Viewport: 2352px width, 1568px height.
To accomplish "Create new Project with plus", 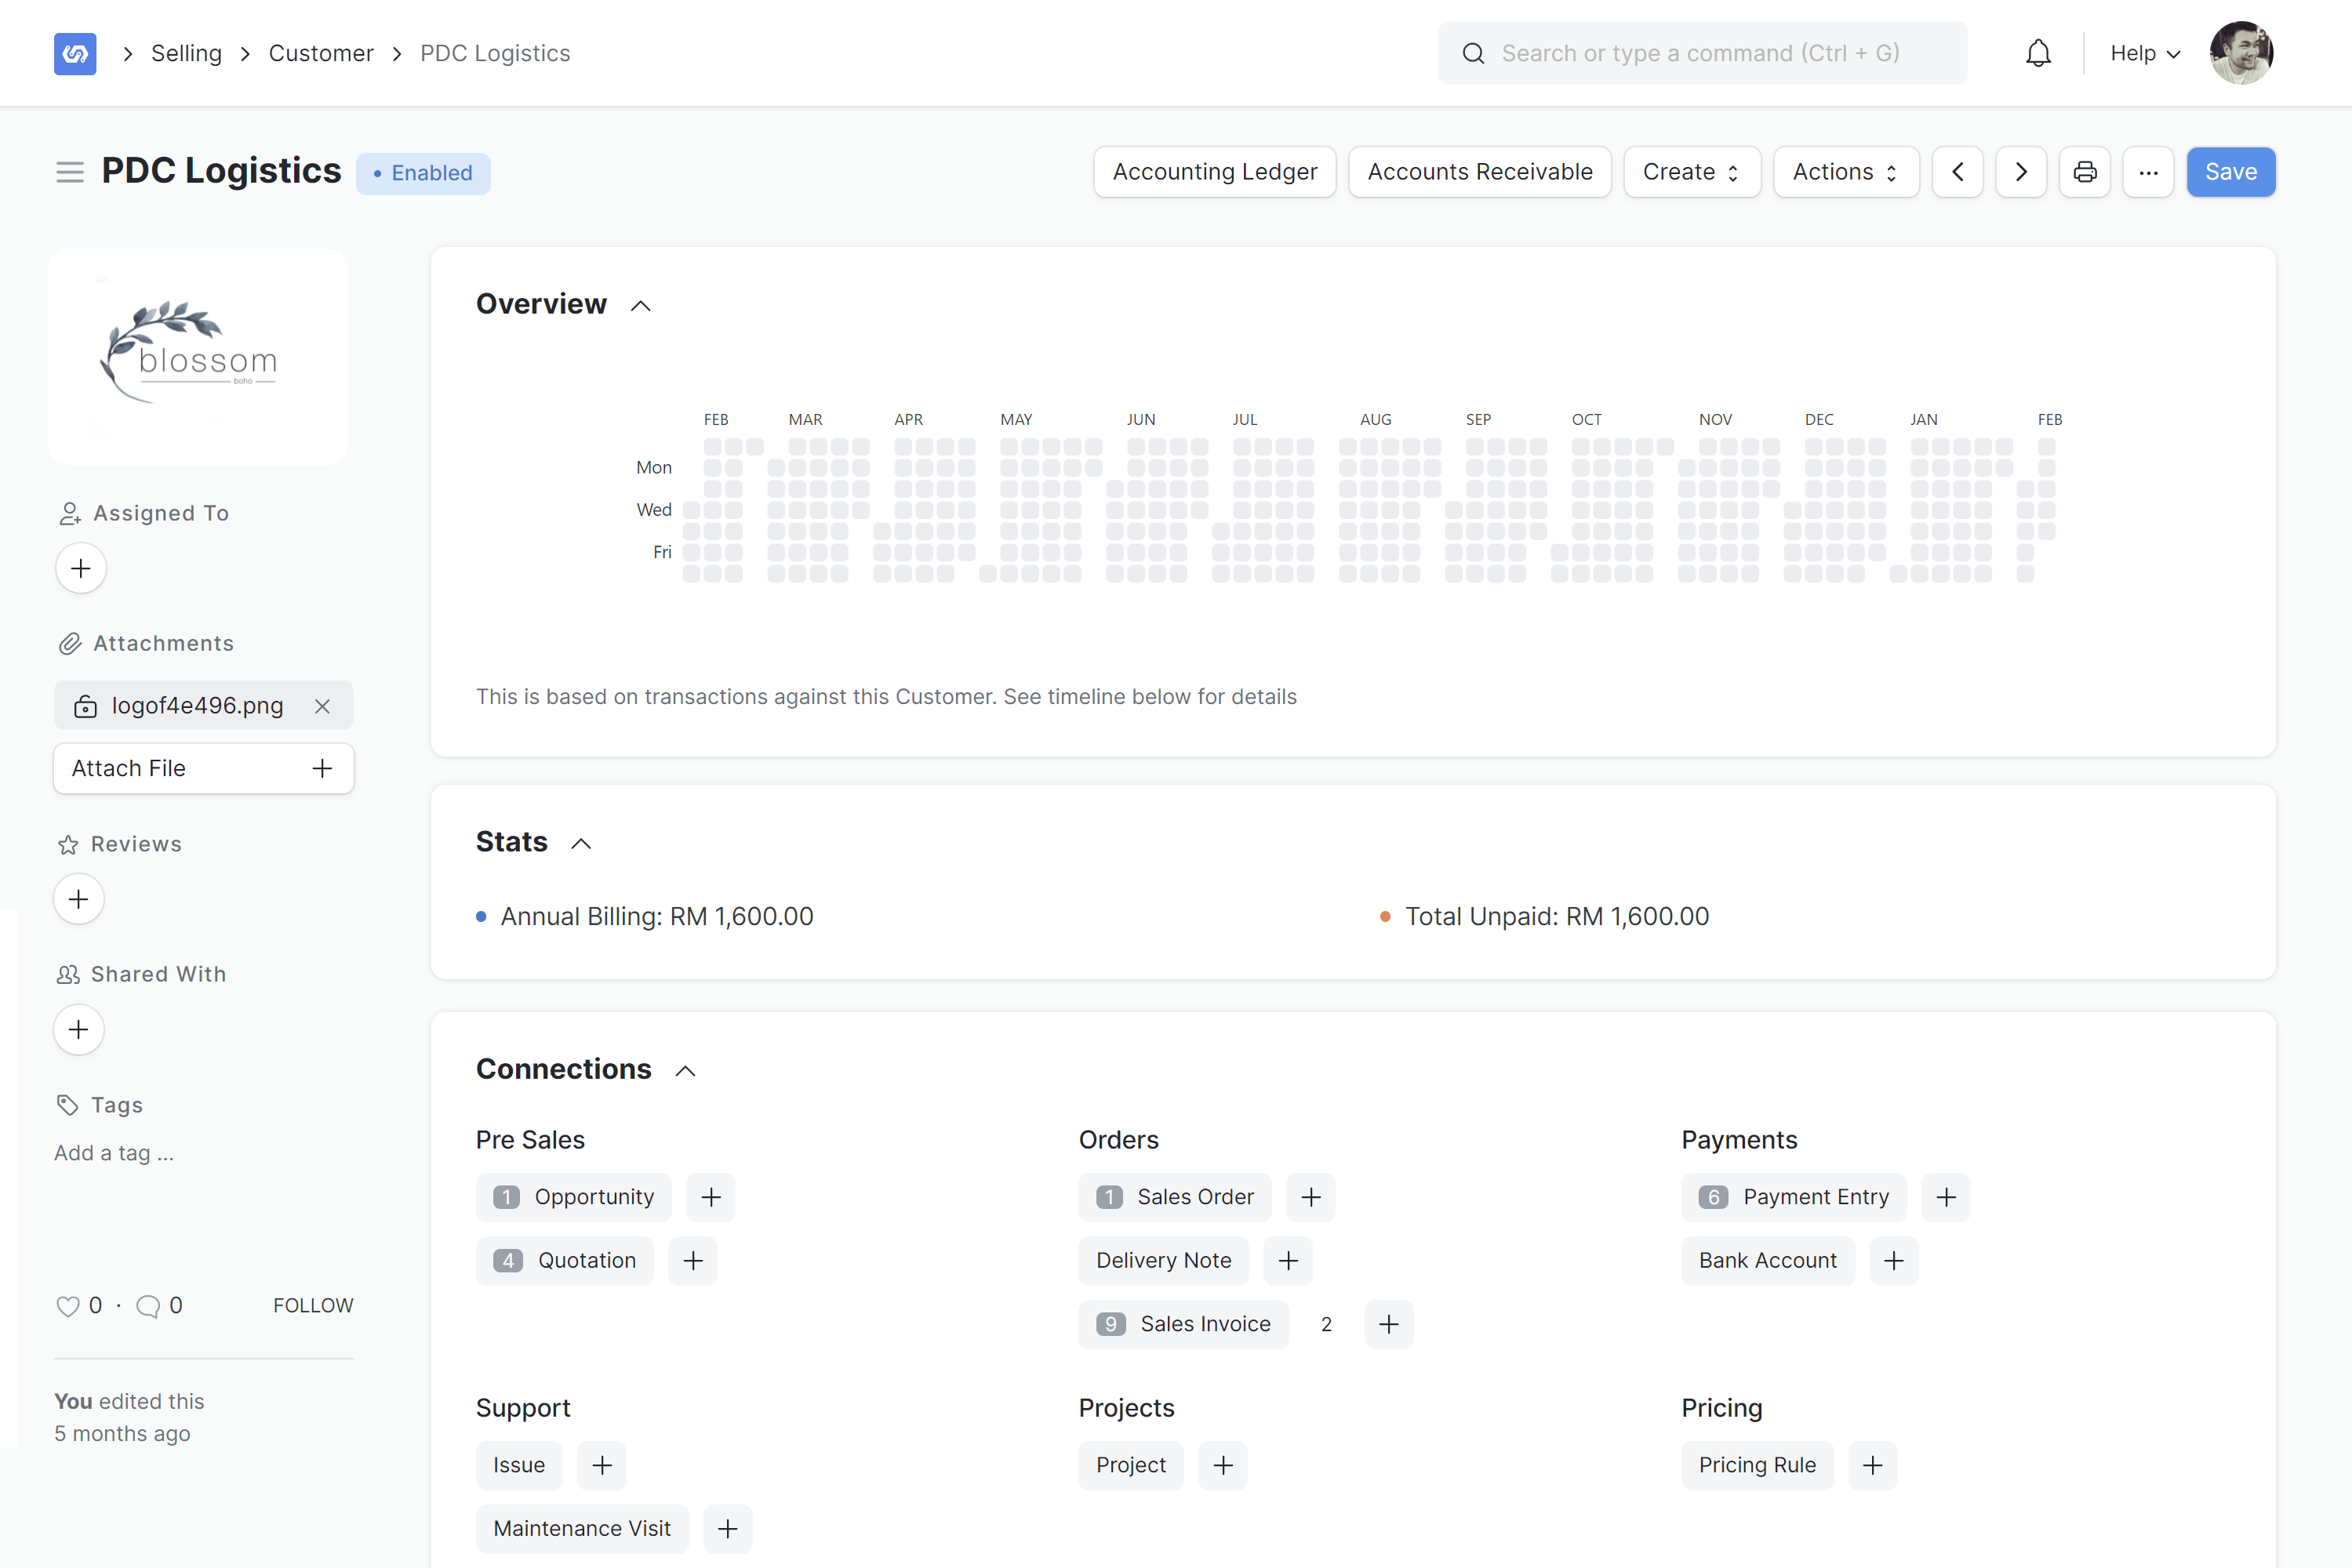I will 1223,1465.
